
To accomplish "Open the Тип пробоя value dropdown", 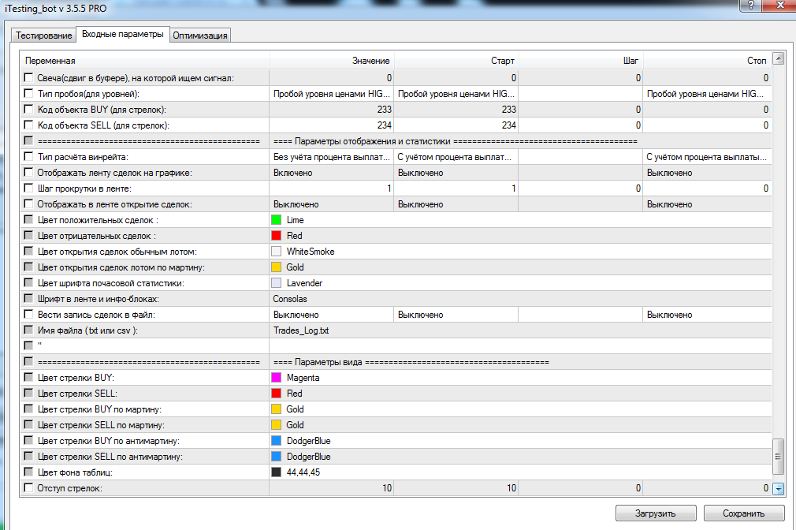I will coord(331,94).
